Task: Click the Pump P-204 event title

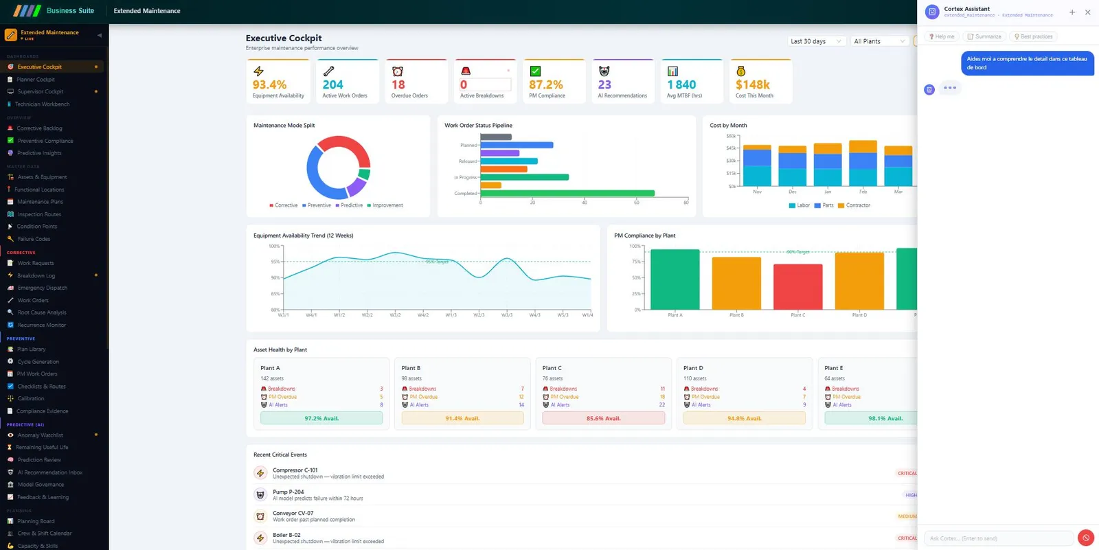Action: 288,492
